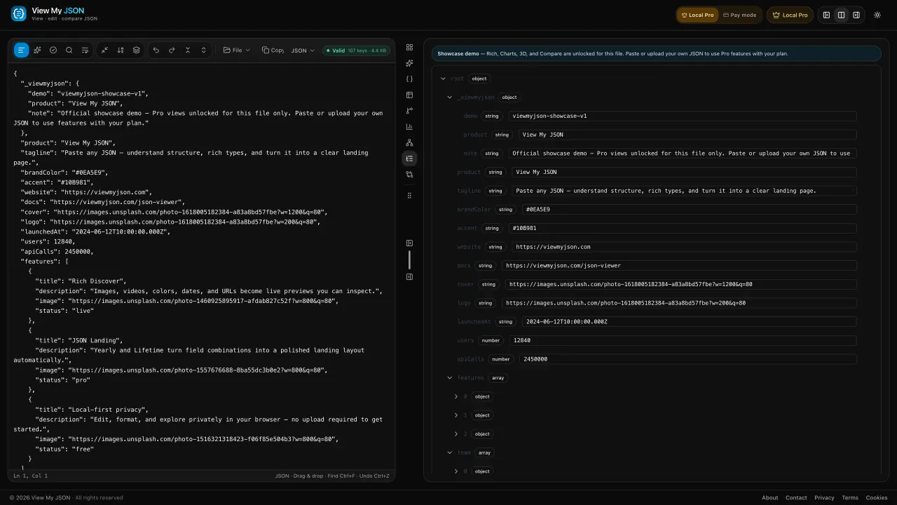Click the stacked layers icon
This screenshot has width=897, height=505.
point(137,50)
